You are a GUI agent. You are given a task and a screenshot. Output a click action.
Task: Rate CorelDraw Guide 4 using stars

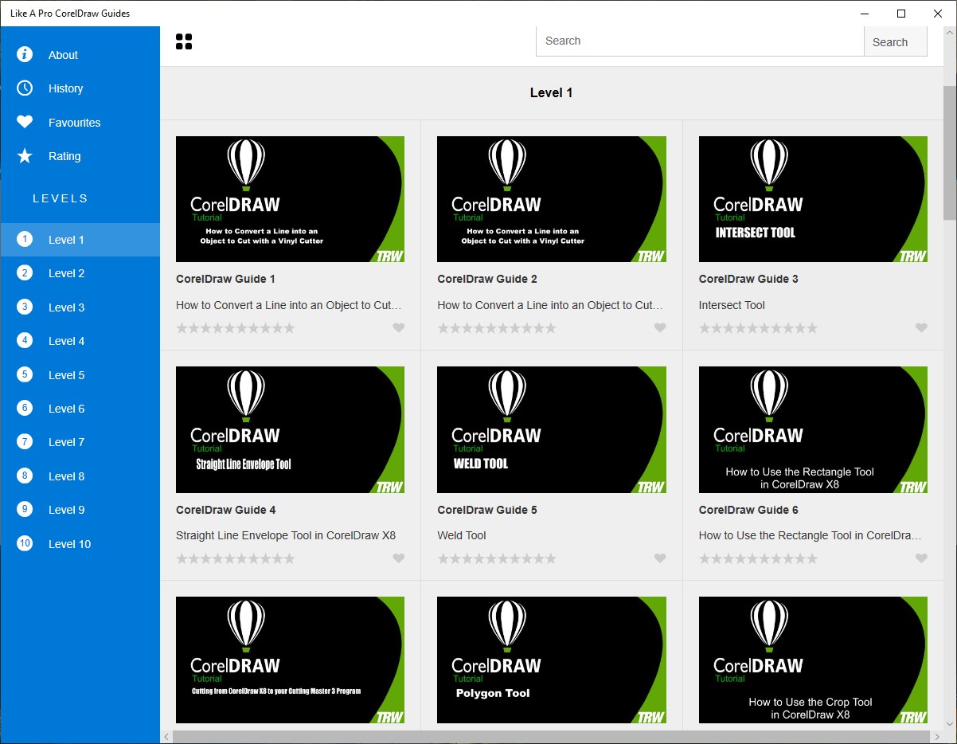236,559
